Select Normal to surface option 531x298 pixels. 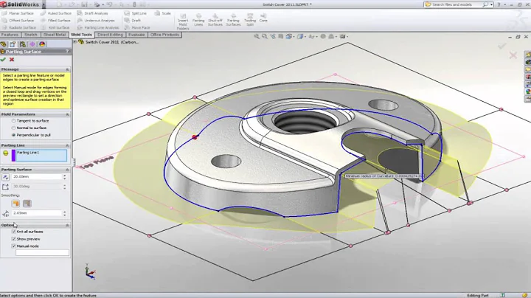13,128
